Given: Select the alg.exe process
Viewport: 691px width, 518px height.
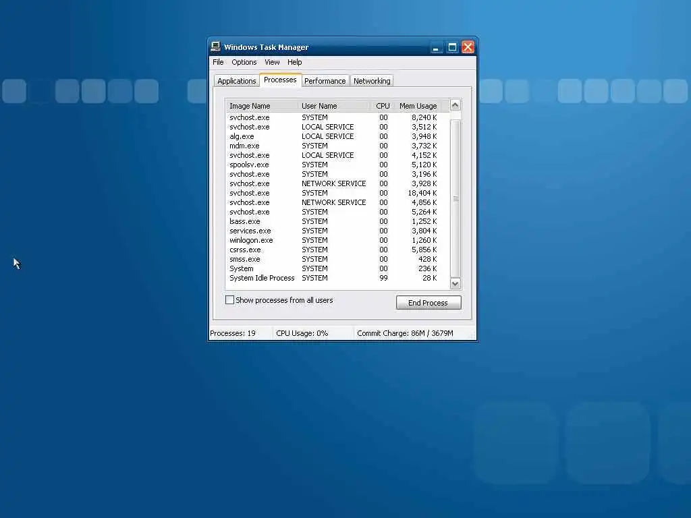Looking at the screenshot, I should 333,136.
